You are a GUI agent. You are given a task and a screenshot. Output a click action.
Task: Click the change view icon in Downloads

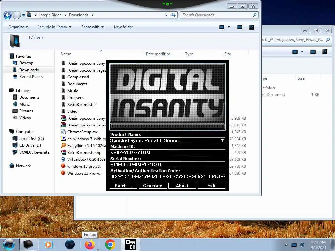222,27
